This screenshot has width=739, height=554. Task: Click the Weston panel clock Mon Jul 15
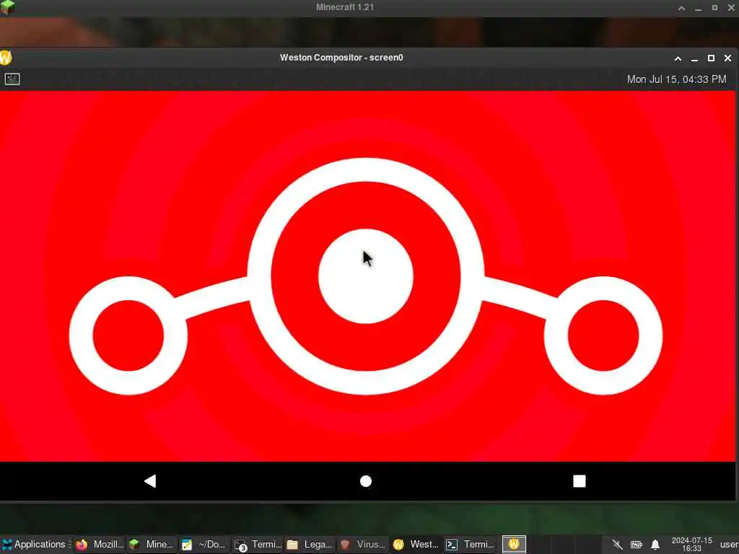coord(676,79)
